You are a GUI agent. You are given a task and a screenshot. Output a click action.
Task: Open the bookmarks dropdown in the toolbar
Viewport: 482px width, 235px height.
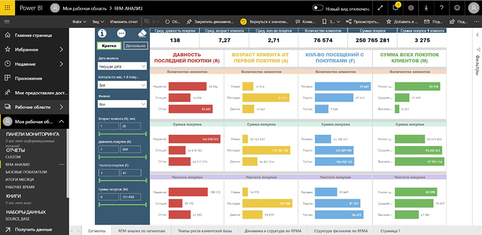click(331, 22)
